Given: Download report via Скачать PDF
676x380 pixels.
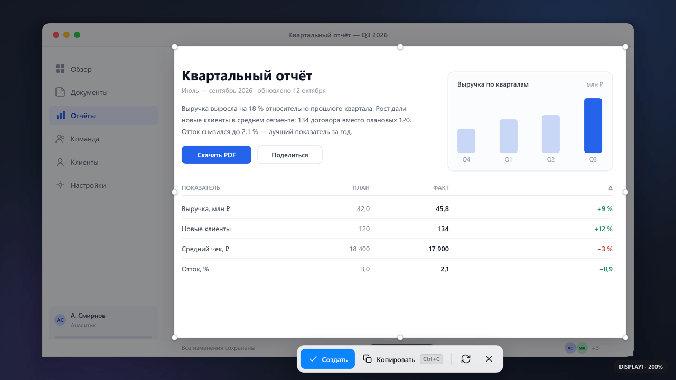Looking at the screenshot, I should [217, 155].
